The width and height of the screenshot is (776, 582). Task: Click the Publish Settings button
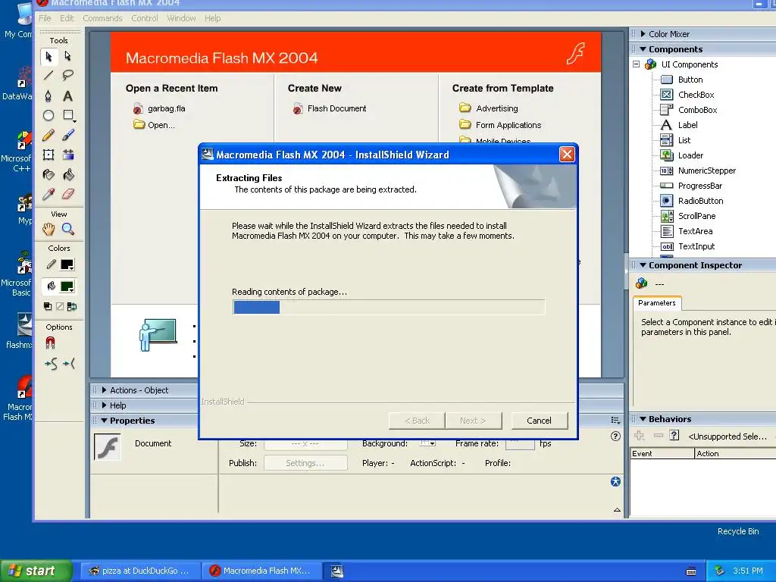pyautogui.click(x=305, y=463)
